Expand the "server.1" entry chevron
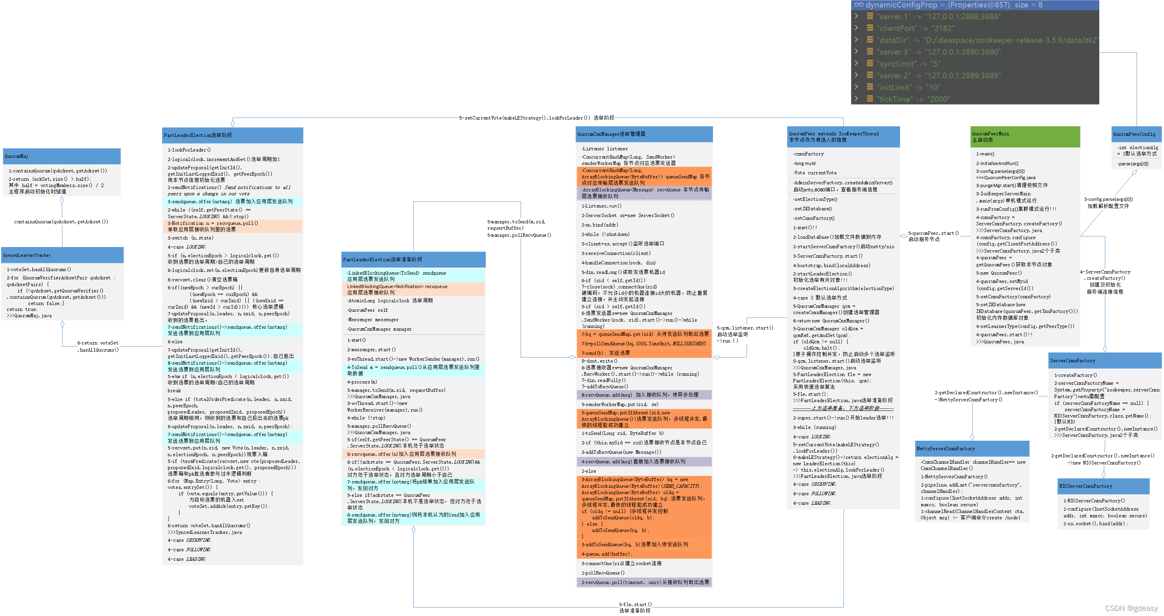The width and height of the screenshot is (1164, 616). point(856,16)
